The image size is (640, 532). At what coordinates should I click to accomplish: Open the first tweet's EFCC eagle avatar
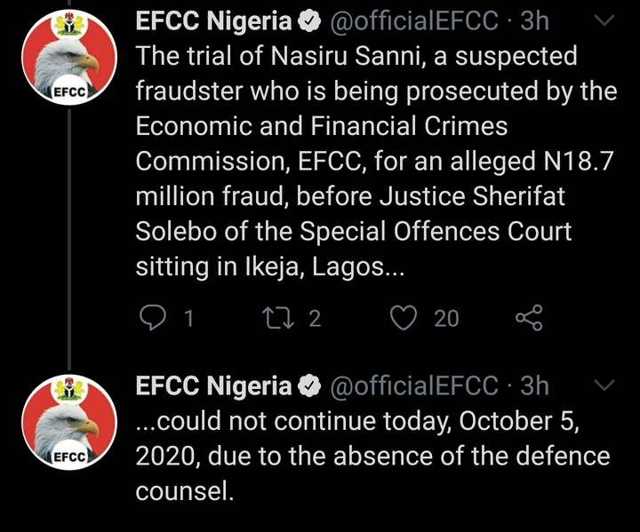(69, 57)
